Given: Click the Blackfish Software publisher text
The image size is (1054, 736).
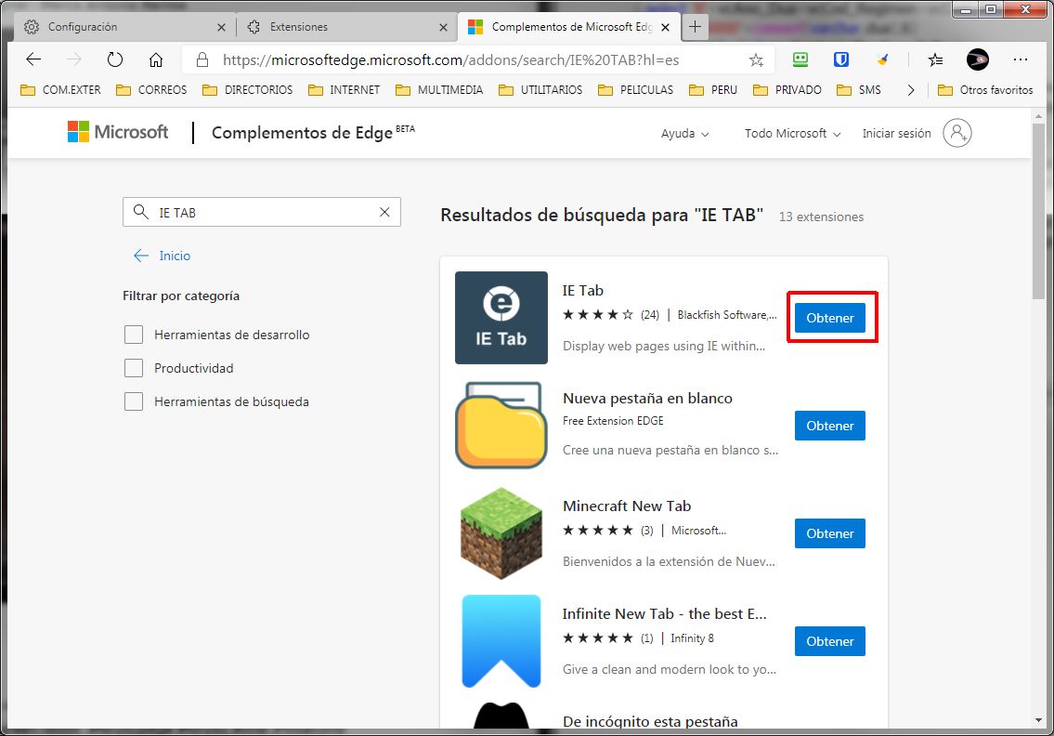Looking at the screenshot, I should click(727, 314).
